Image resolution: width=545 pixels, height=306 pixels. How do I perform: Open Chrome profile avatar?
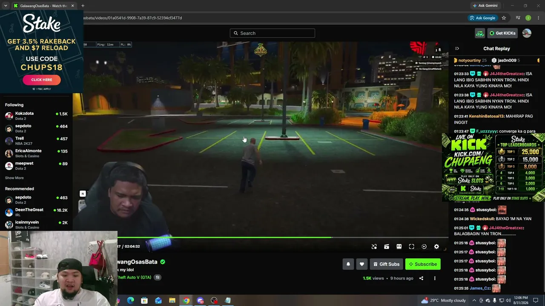click(528, 18)
